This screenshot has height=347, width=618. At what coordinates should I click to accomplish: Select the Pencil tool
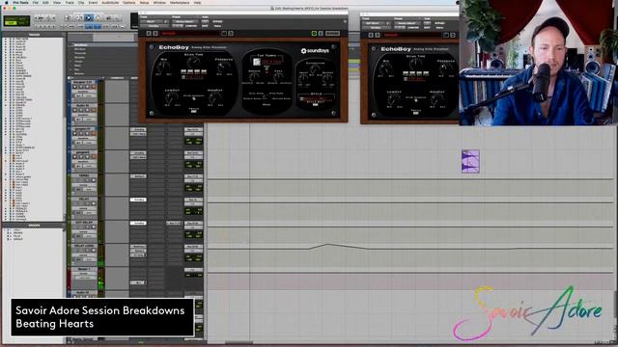[118, 17]
